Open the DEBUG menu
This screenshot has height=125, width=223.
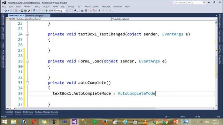[x=46, y=7]
